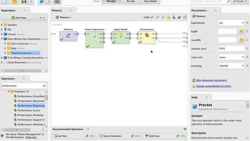Add recommended Split Data operator
This screenshot has height=141, width=250.
pyautogui.click(x=164, y=136)
